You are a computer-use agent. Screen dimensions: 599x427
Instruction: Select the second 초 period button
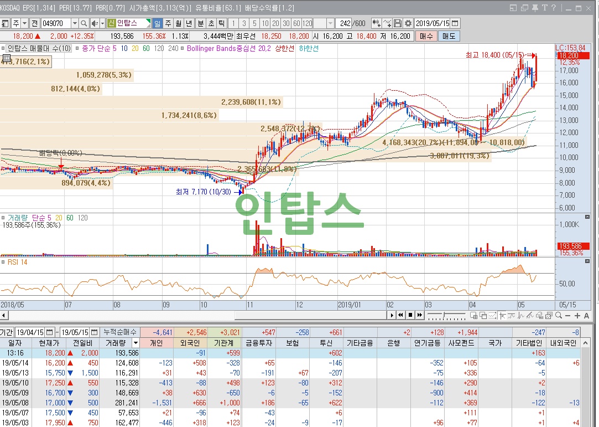click(x=211, y=23)
